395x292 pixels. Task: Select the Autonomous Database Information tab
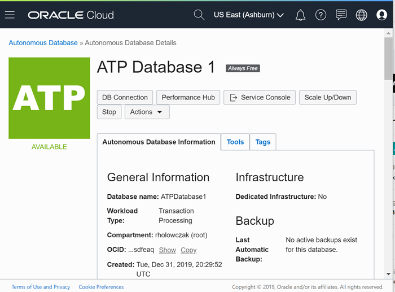click(159, 142)
